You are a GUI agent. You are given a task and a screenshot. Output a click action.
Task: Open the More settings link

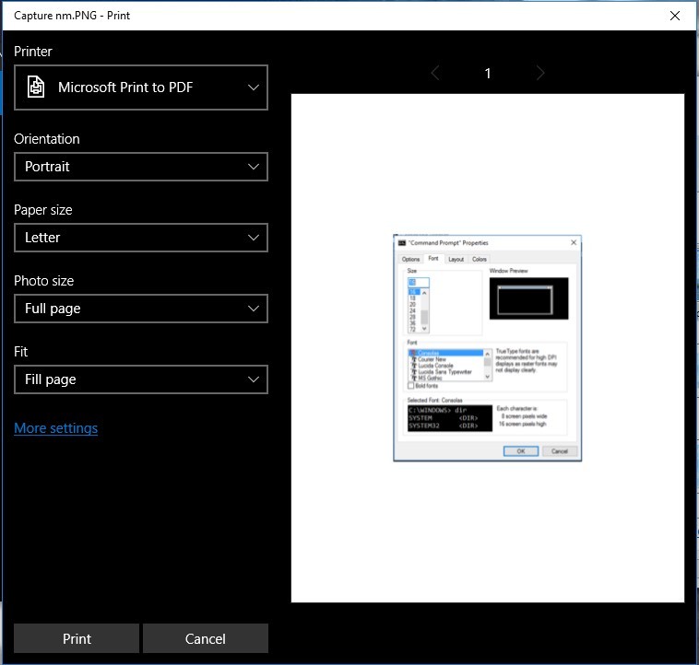pyautogui.click(x=55, y=427)
